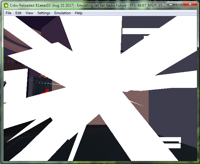
Task: Click the window title text Emulating Jet Set Radio Future
Action: (x=102, y=5)
